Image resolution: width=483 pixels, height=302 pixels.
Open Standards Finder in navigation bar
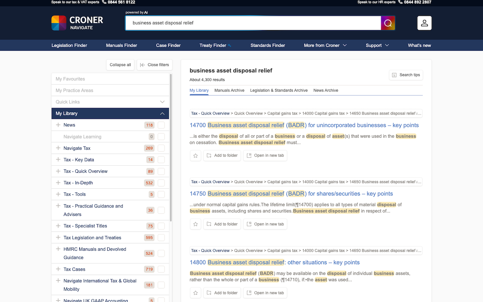(x=268, y=45)
